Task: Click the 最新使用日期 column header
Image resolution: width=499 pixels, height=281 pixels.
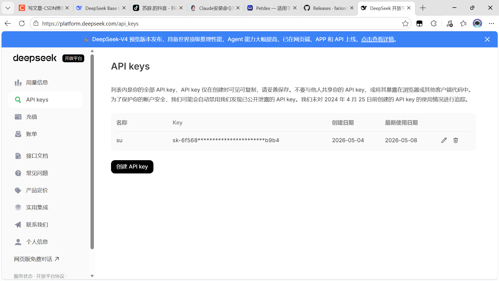Action: pos(401,123)
